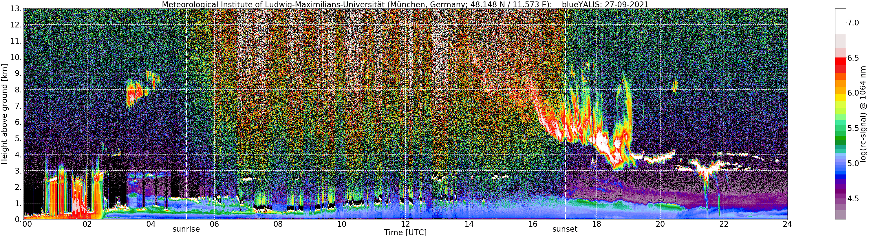Viewport: 869px width, 238px height.
Task: Click the 'sunset' label below the axis
Action: pyautogui.click(x=565, y=229)
